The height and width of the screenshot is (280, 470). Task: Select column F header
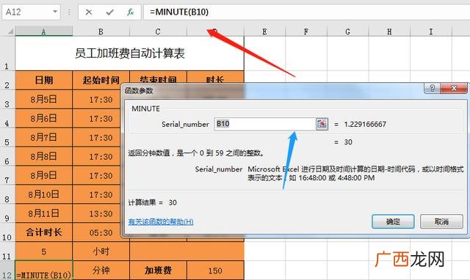coord(306,32)
